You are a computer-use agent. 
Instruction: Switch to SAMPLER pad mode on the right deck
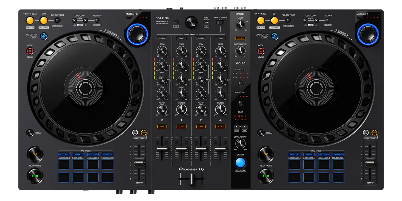point(338,154)
